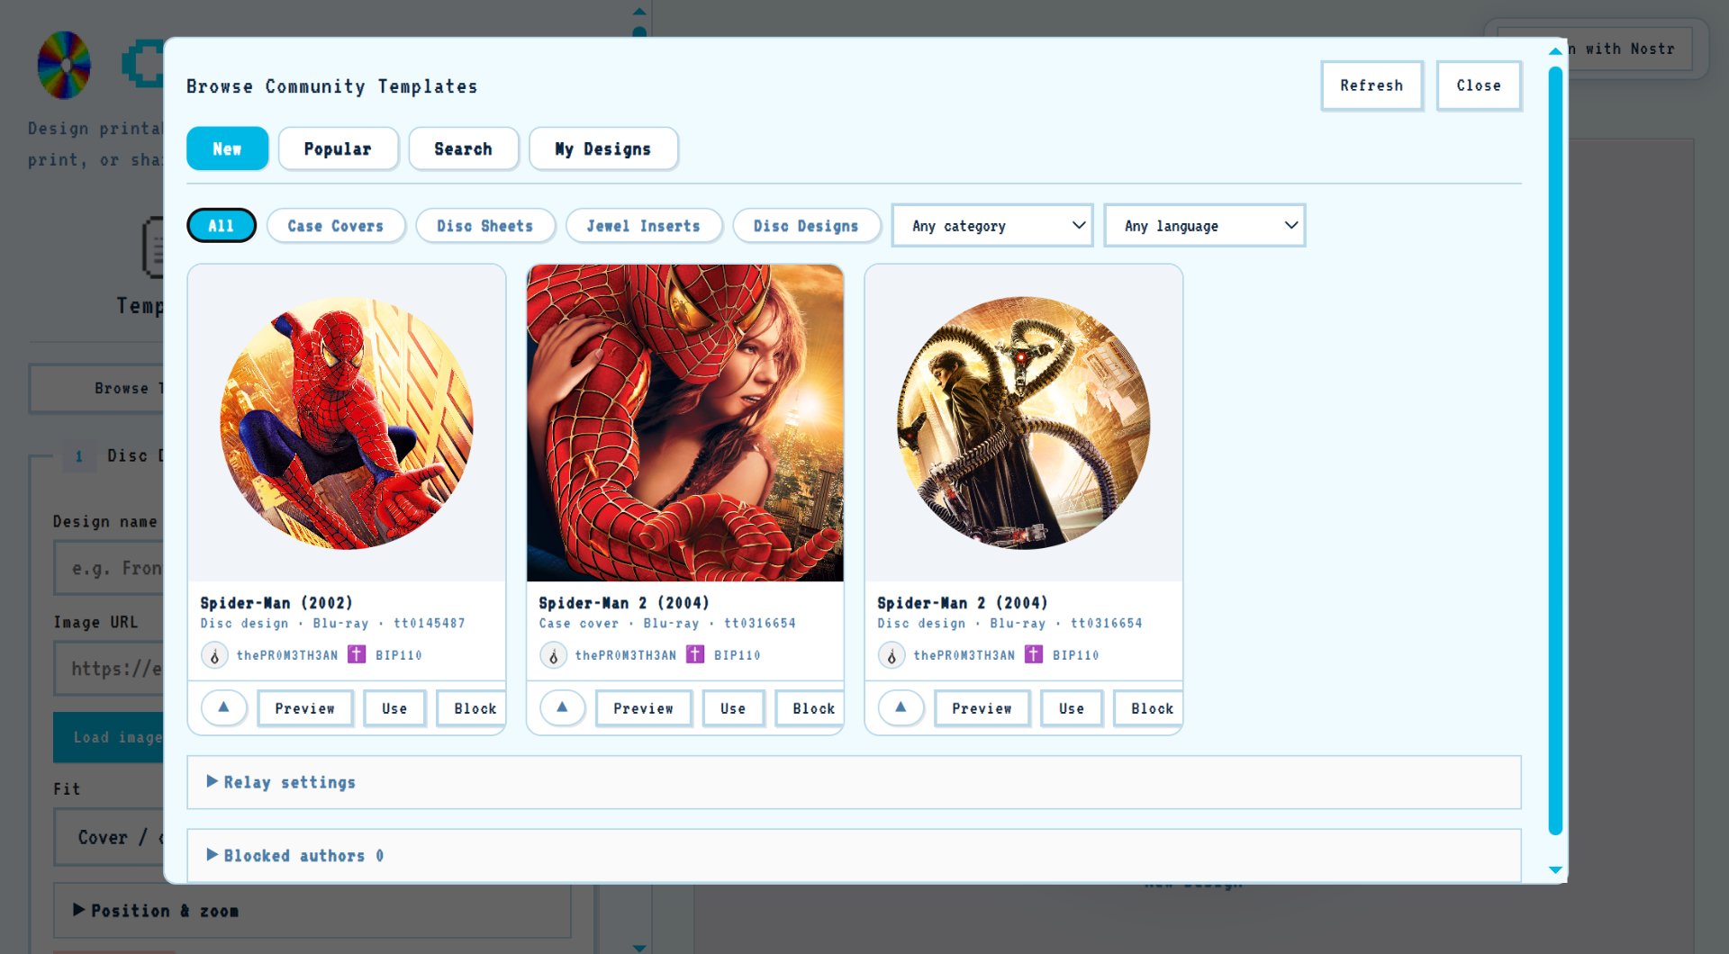Click the vertical scrollbar of the dialog
The width and height of the screenshot is (1729, 954).
point(1555,450)
